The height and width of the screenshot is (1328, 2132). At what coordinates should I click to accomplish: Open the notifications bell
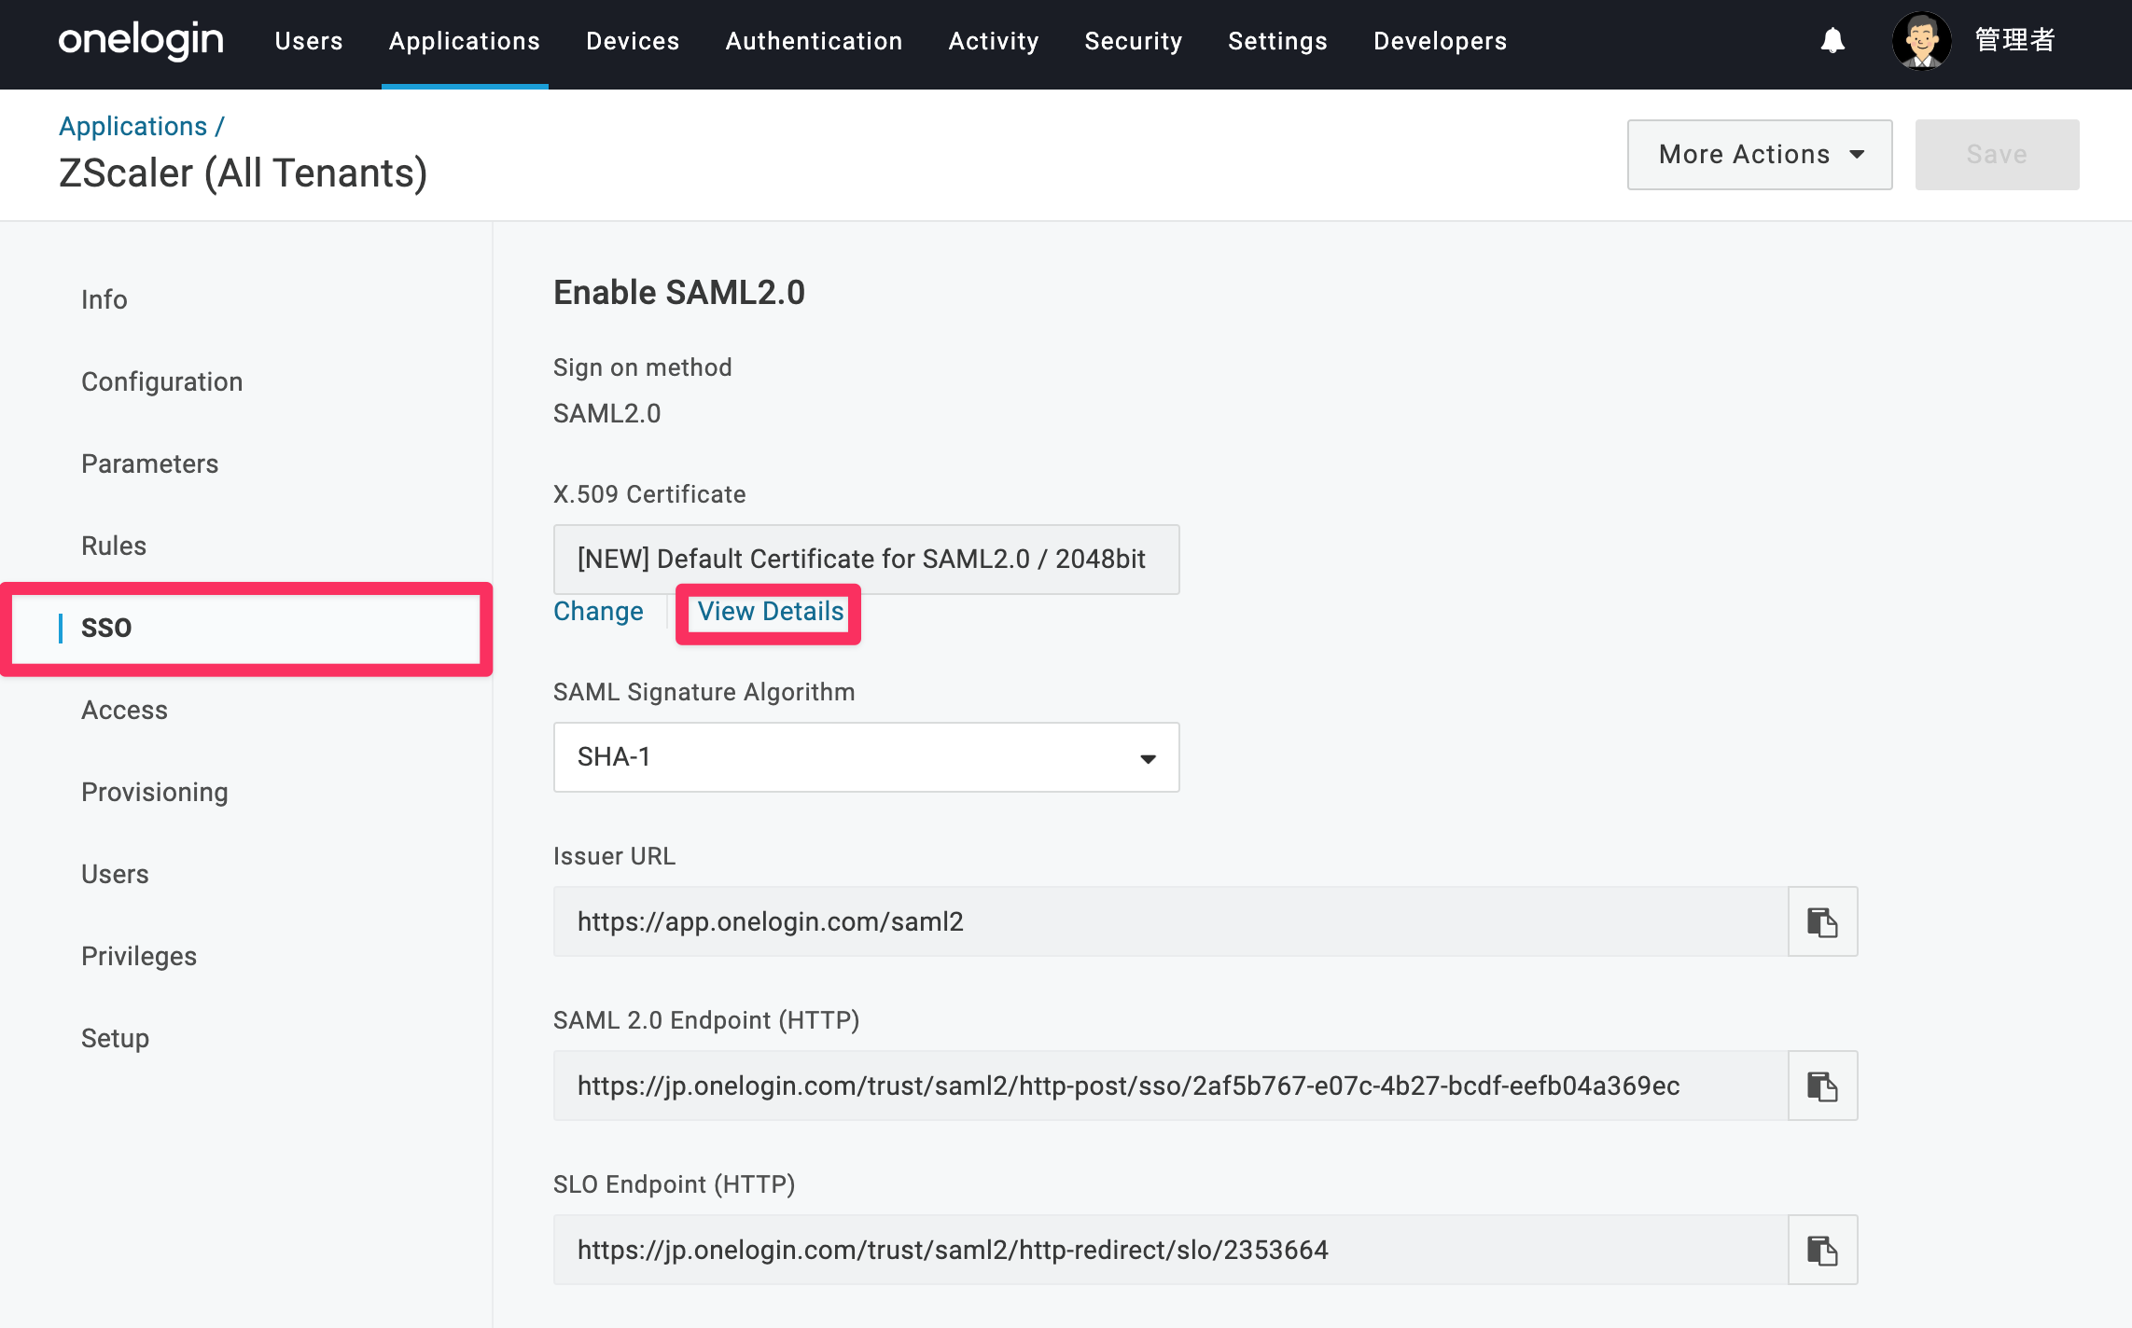(x=1832, y=41)
